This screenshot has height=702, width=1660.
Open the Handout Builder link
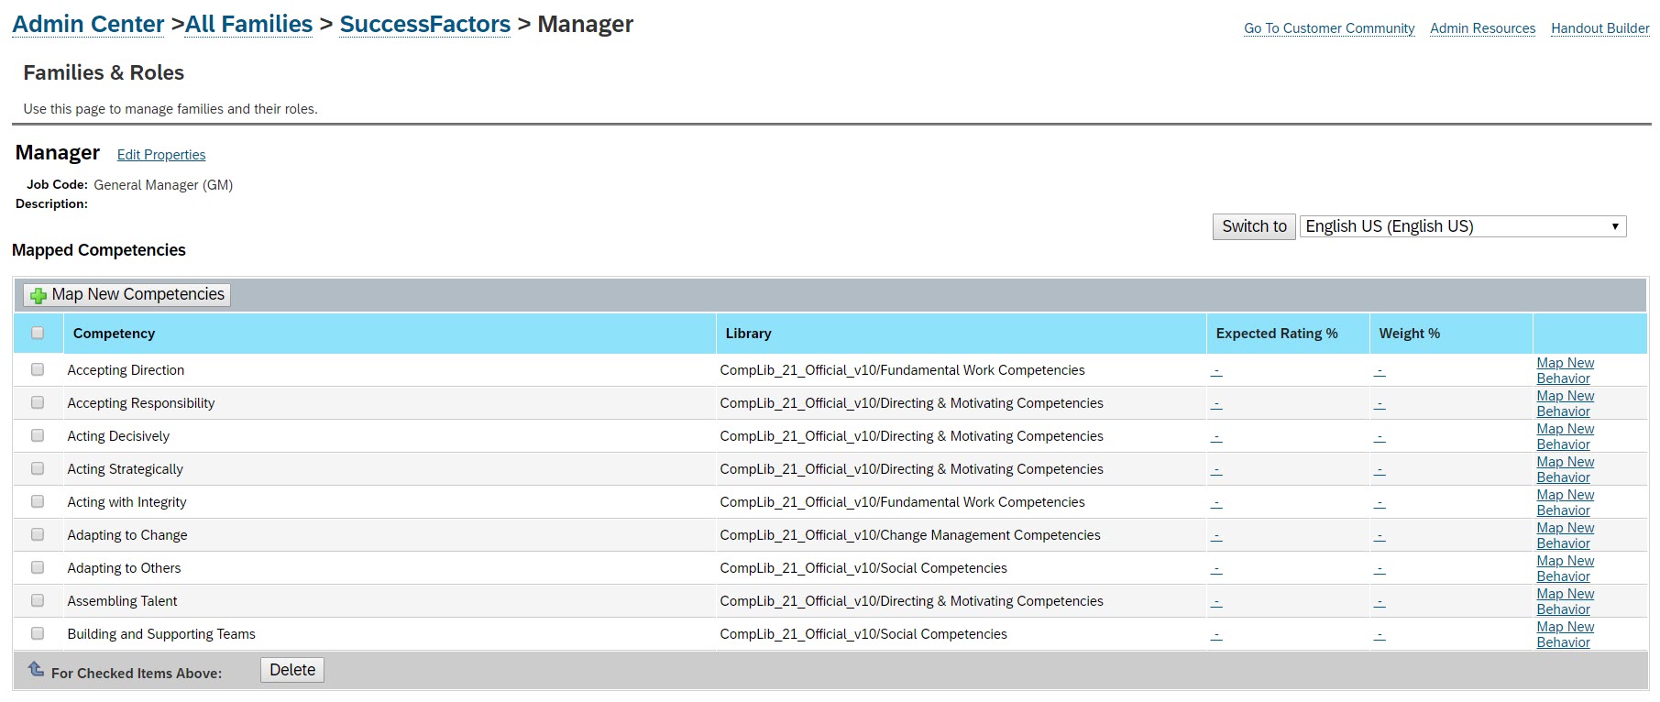[x=1600, y=28]
